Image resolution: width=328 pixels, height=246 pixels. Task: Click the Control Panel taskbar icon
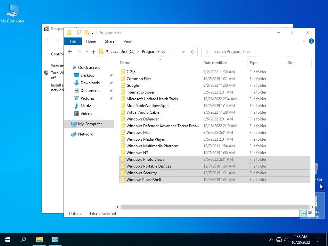55,240
